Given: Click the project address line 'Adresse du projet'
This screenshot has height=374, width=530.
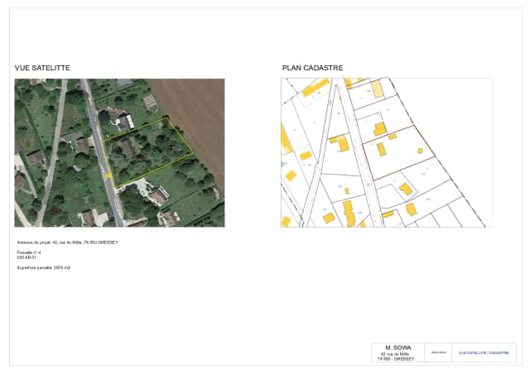Looking at the screenshot, I should click(x=68, y=242).
